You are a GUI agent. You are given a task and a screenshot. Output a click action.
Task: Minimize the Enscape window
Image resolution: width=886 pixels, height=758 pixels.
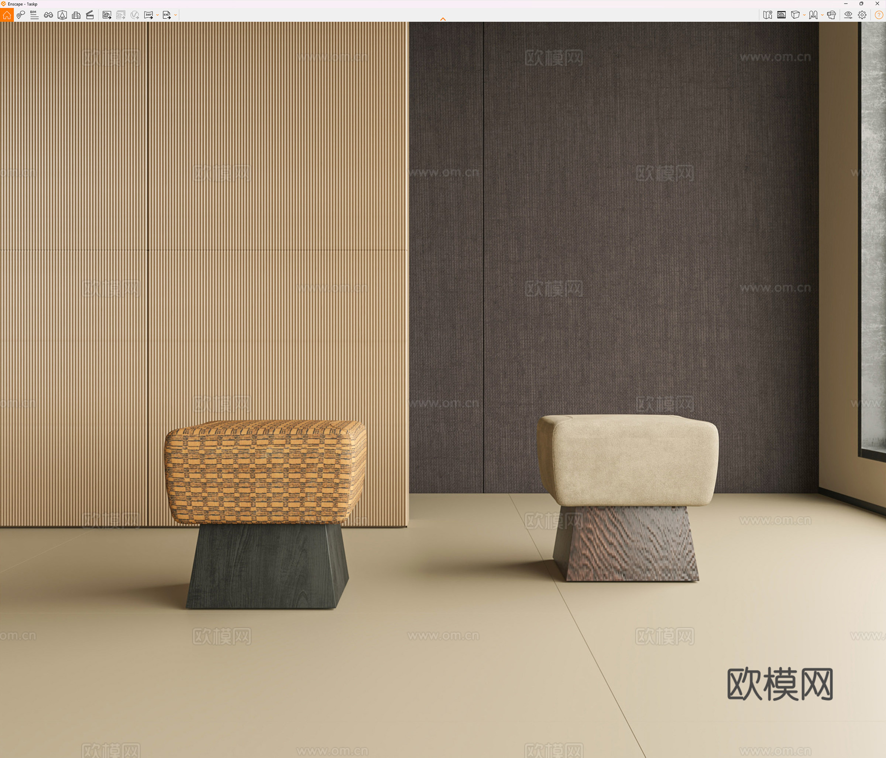[x=846, y=3]
